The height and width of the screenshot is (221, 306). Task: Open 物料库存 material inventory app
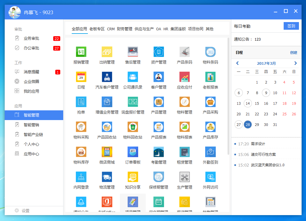tap(81, 152)
